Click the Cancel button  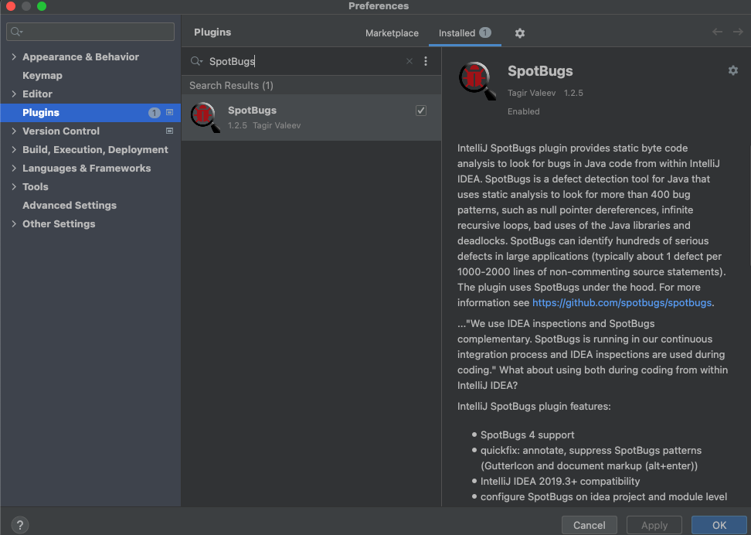(589, 525)
